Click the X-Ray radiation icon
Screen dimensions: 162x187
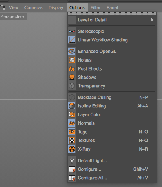coord(72,149)
